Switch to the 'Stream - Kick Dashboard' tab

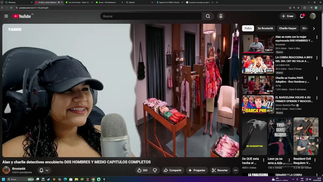(x=109, y=2)
